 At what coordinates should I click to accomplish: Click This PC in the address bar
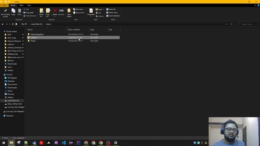[x=24, y=24]
